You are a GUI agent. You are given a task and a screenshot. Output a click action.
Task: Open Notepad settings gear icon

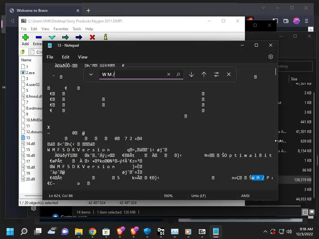(271, 57)
